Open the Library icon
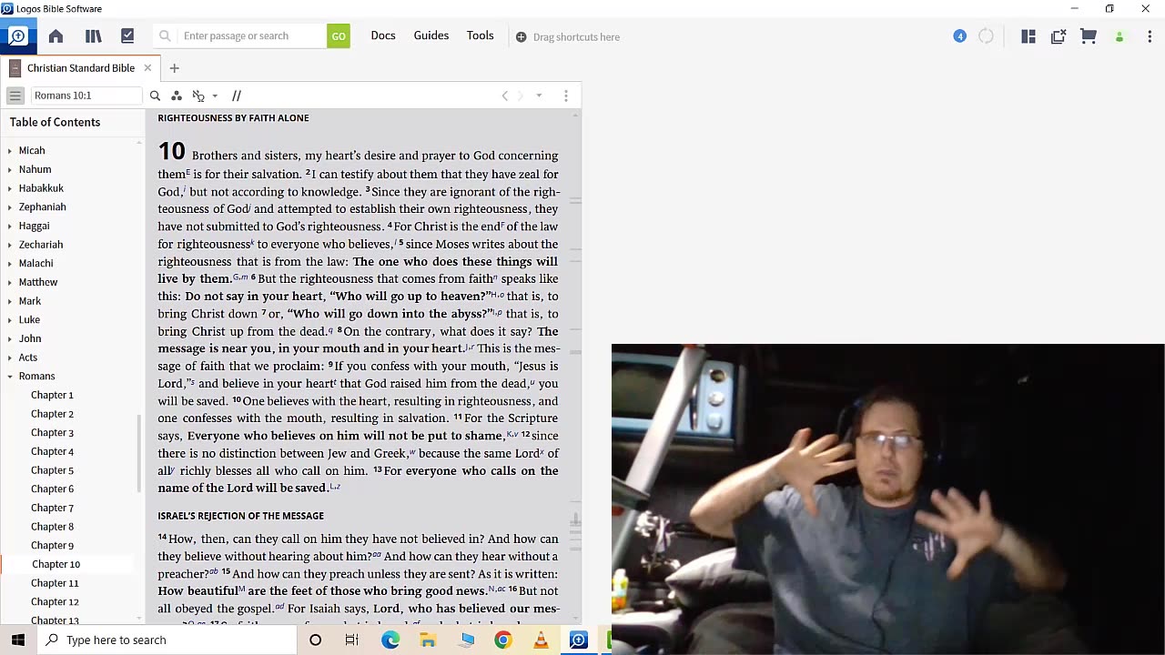1165x655 pixels. tap(93, 36)
